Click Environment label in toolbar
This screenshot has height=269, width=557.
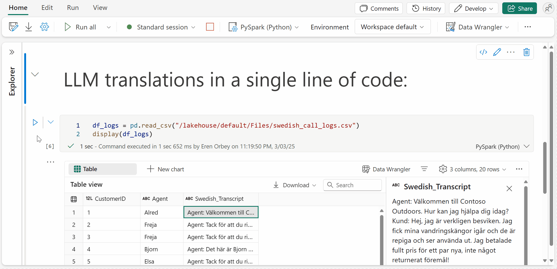(330, 27)
